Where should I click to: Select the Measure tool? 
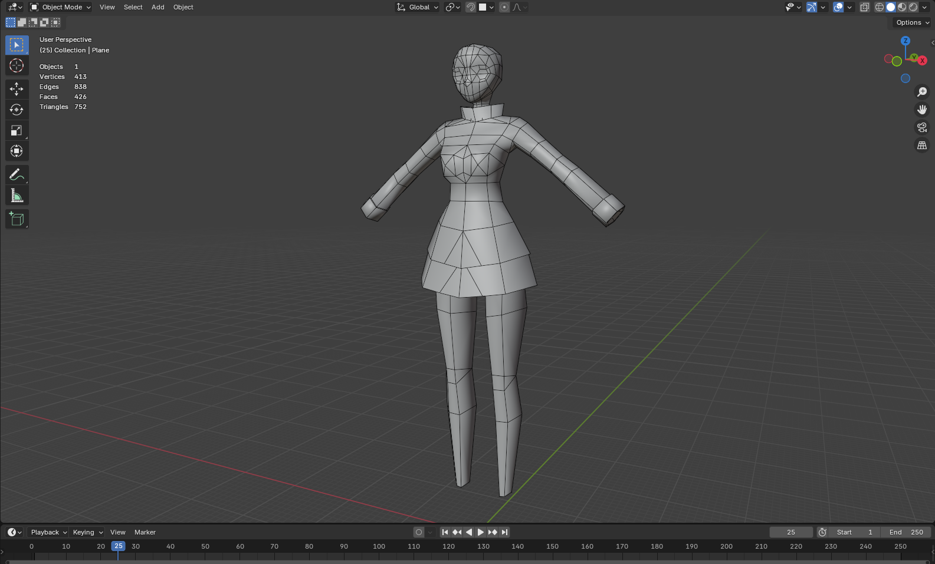coord(17,195)
